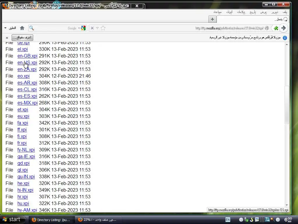Open the ff.xpi link

click(x=22, y=130)
